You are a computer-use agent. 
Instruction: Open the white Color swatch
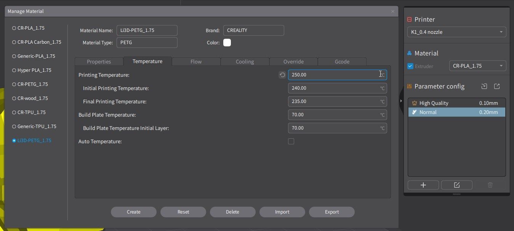227,43
